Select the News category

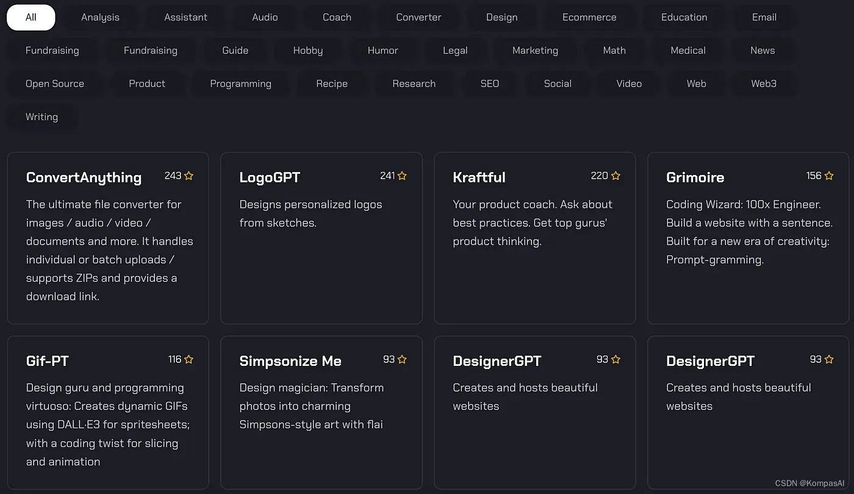click(x=762, y=51)
